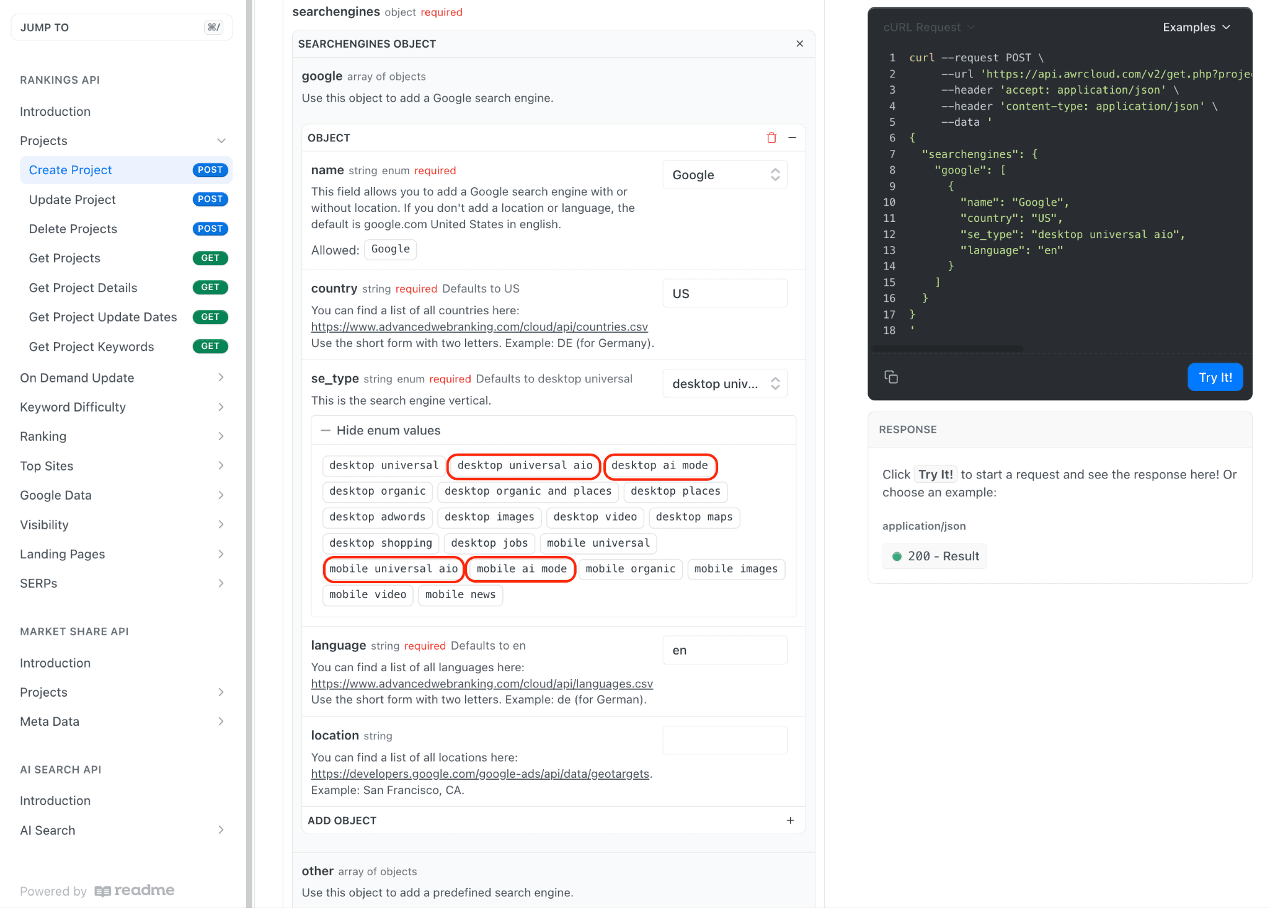
Task: Click the 'desktop adwords' enum value
Action: coord(377,517)
